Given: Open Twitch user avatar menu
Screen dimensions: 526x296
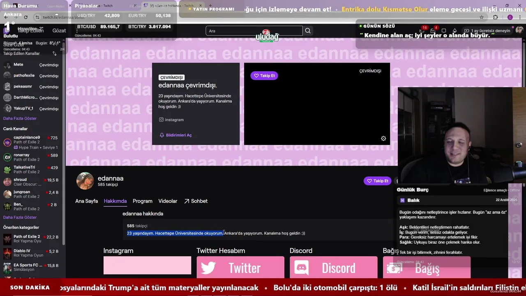Looking at the screenshot, I should coord(519,30).
